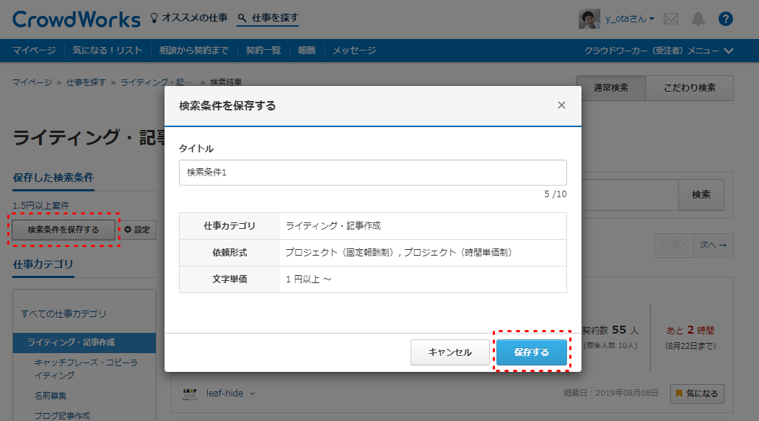The height and width of the screenshot is (421, 759).
Task: Open the help question mark icon
Action: [726, 19]
